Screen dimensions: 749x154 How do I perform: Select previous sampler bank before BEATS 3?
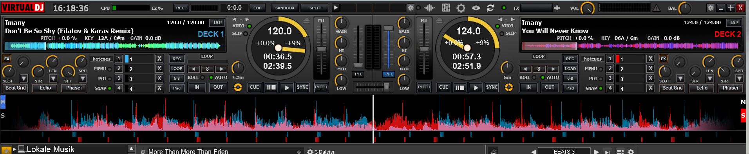pos(534,152)
